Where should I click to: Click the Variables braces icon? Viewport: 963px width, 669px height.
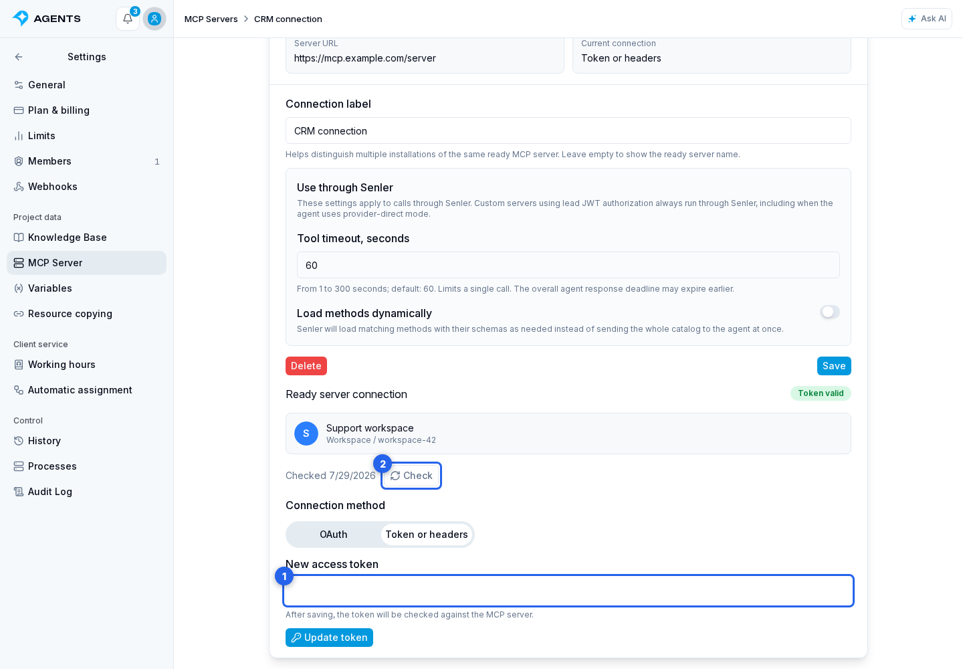(19, 288)
